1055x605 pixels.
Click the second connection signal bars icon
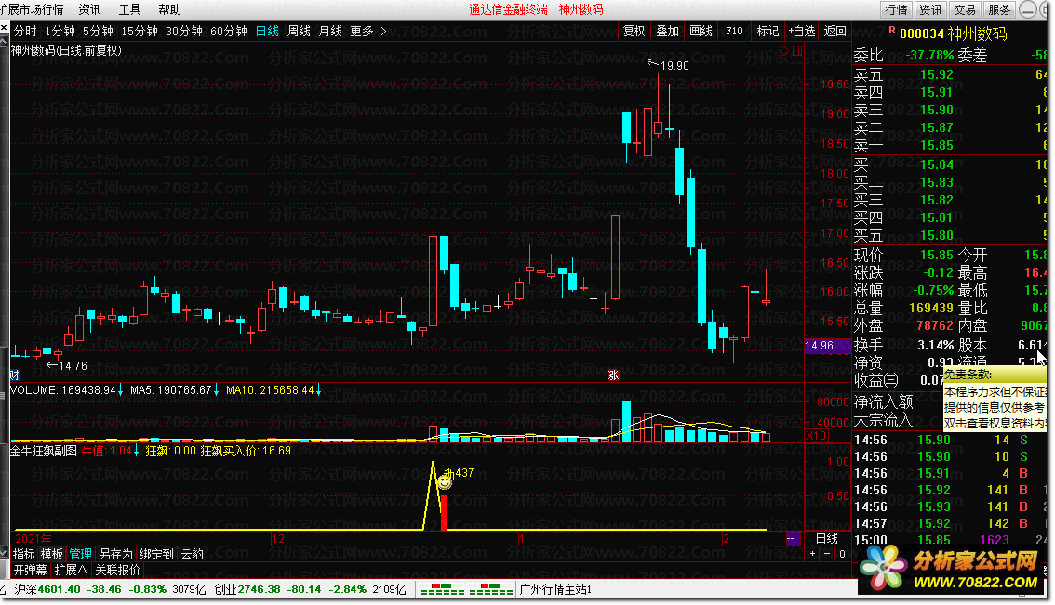tap(491, 589)
